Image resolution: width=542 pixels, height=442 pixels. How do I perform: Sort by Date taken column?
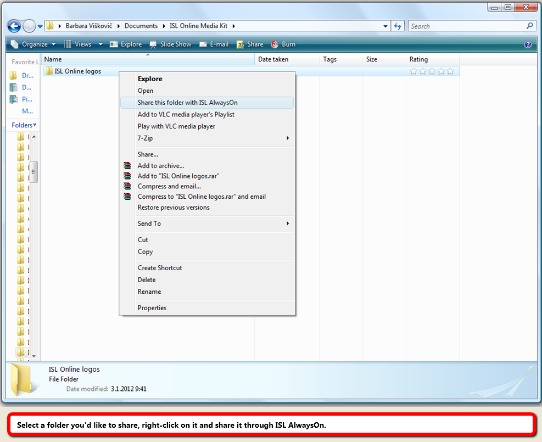[x=287, y=59]
